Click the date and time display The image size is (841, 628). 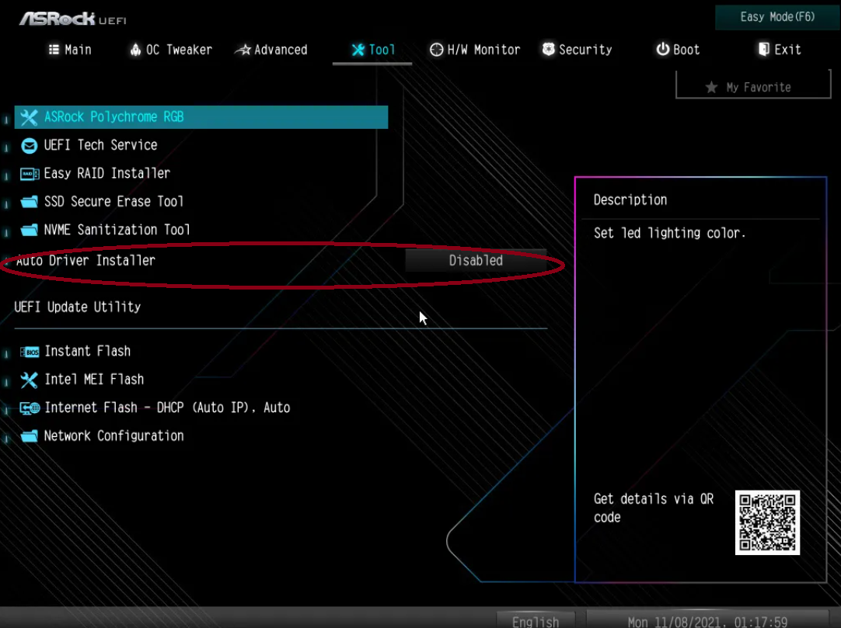tap(707, 622)
